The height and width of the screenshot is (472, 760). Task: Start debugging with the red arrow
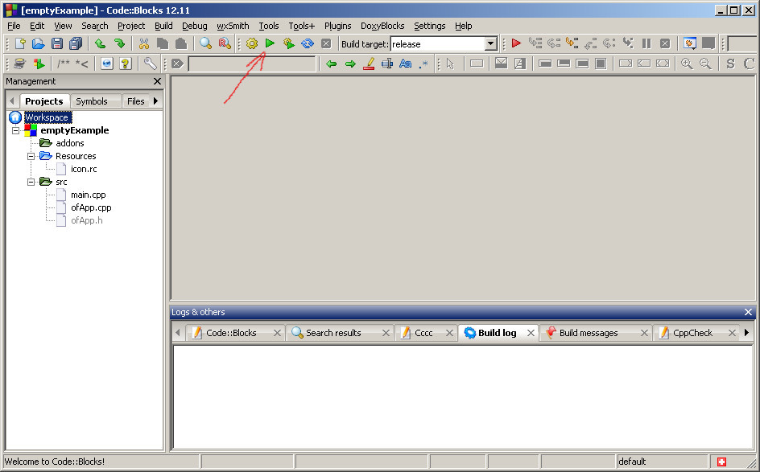tap(516, 43)
